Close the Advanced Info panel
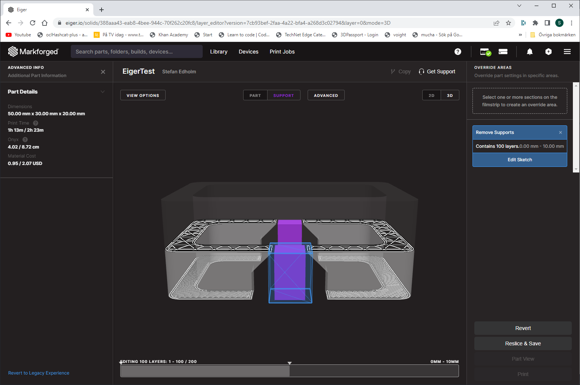This screenshot has height=385, width=580. pyautogui.click(x=103, y=72)
